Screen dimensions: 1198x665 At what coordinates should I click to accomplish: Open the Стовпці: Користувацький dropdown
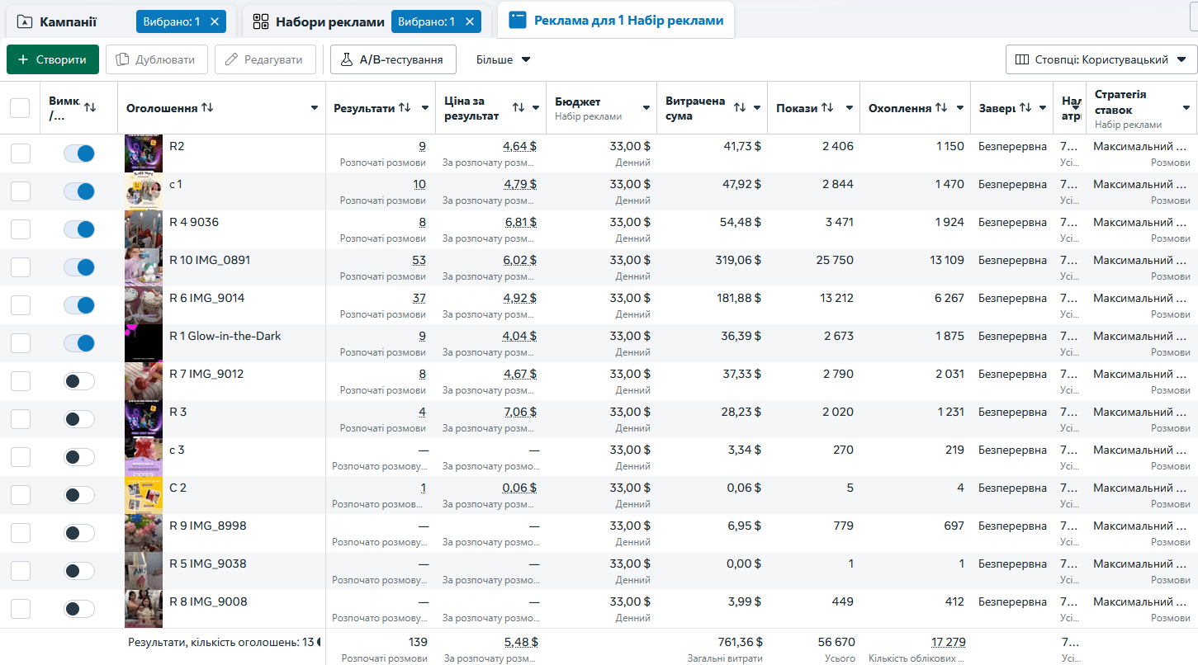(x=1101, y=59)
